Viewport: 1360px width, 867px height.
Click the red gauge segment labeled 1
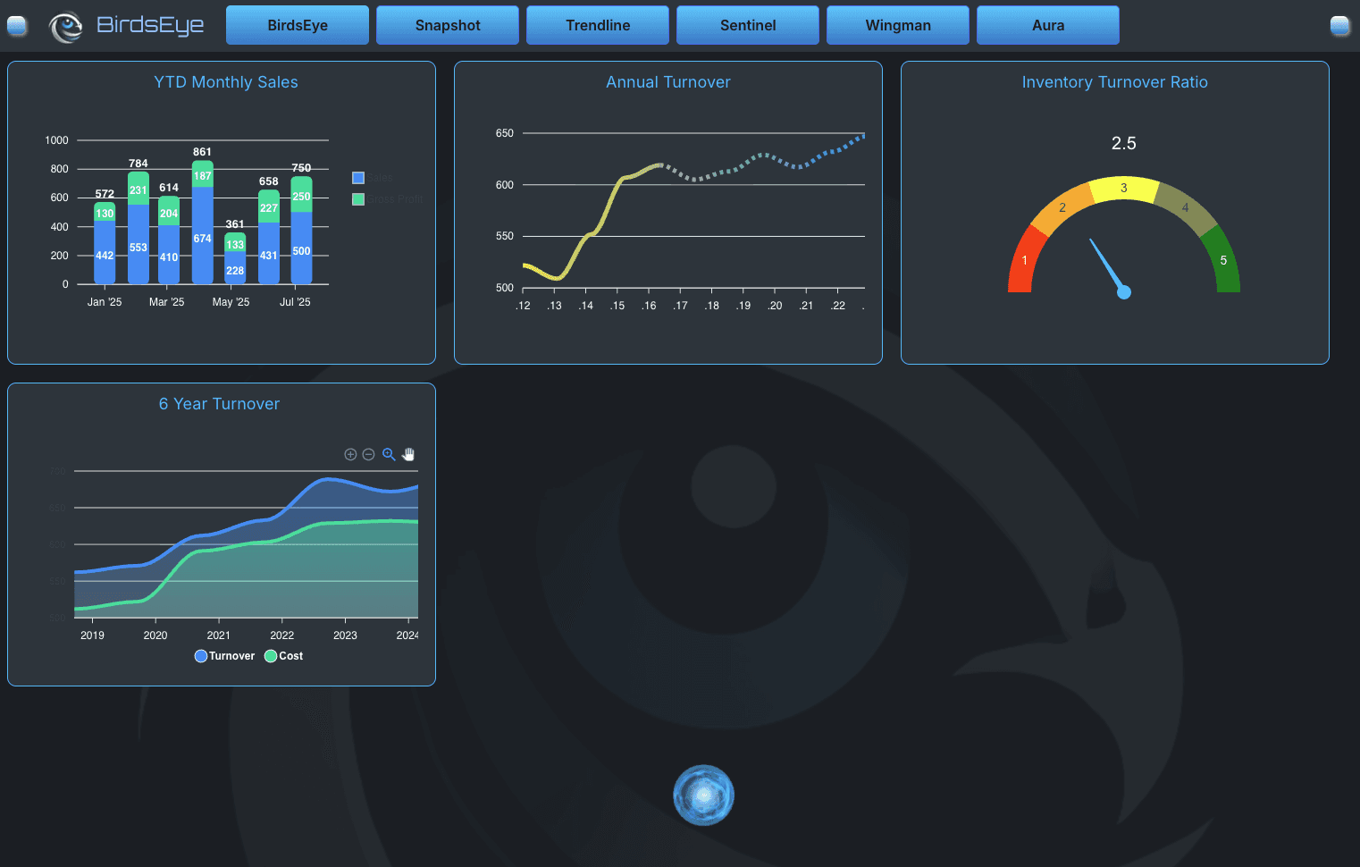[1024, 260]
